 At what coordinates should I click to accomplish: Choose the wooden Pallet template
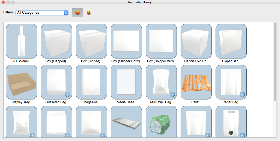[x=196, y=82]
